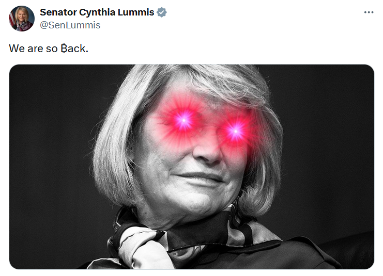Open the circular profile avatar
Screen dimensions: 383x276
click(22, 19)
